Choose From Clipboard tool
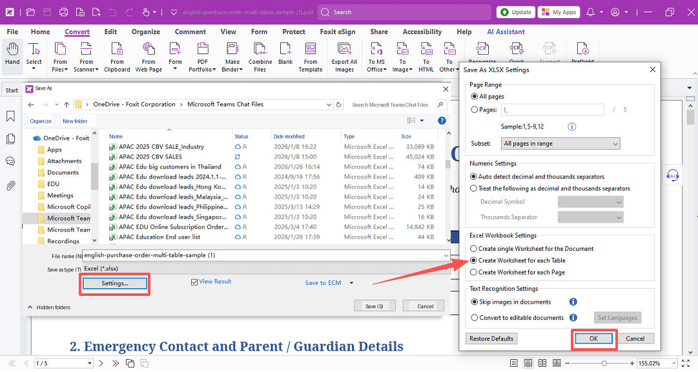This screenshot has width=698, height=372. [117, 57]
